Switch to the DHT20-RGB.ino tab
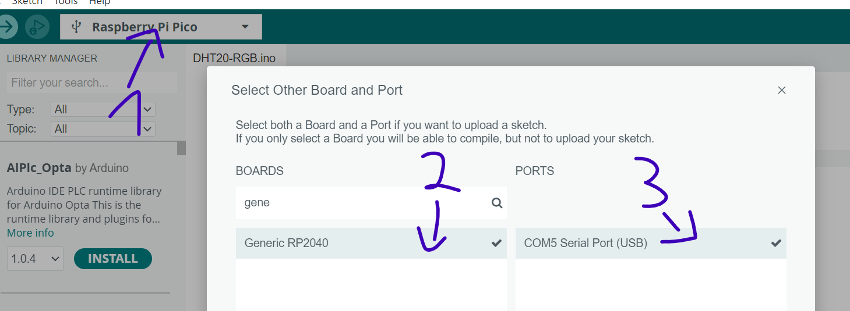Image resolution: width=850 pixels, height=311 pixels. [234, 58]
